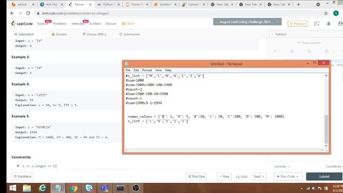Click the Submit button
The height and width of the screenshot is (193, 343).
pyautogui.click(x=324, y=176)
